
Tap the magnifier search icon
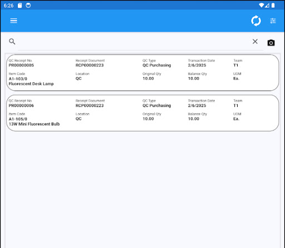point(12,42)
